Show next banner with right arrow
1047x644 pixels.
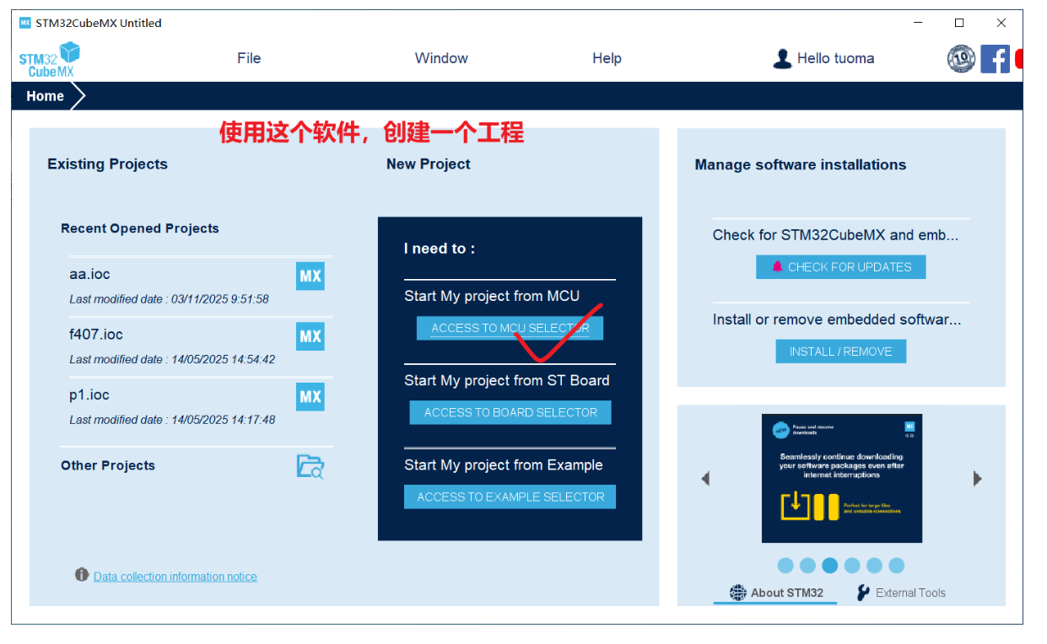[x=978, y=479]
